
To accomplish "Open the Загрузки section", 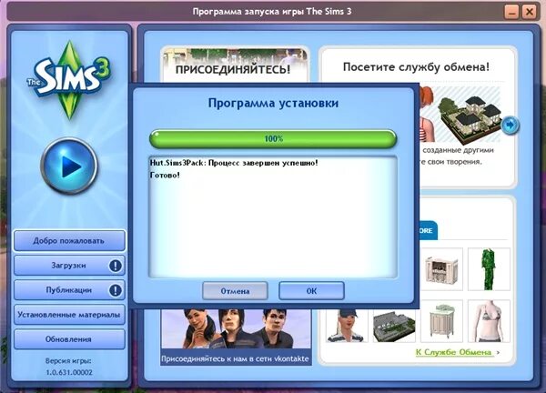I will tap(69, 266).
